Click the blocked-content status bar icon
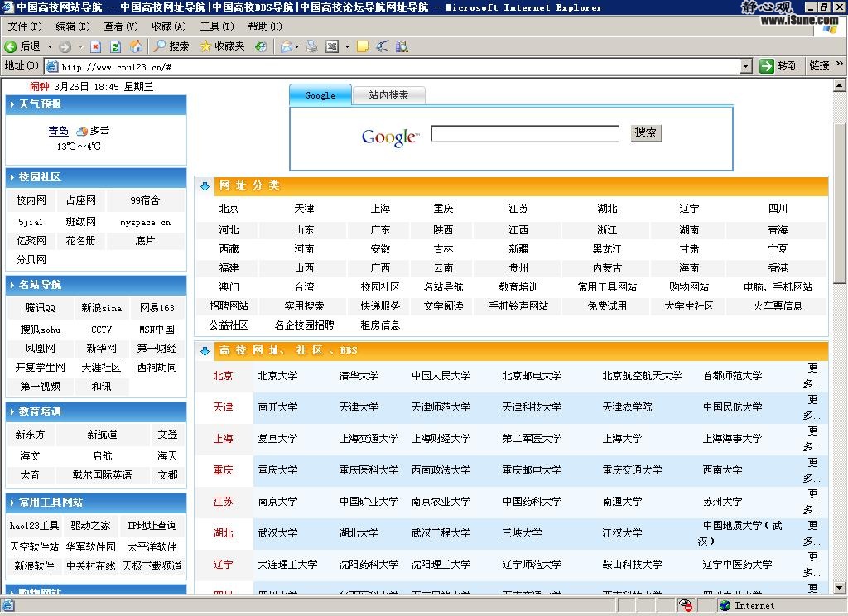 click(x=687, y=605)
